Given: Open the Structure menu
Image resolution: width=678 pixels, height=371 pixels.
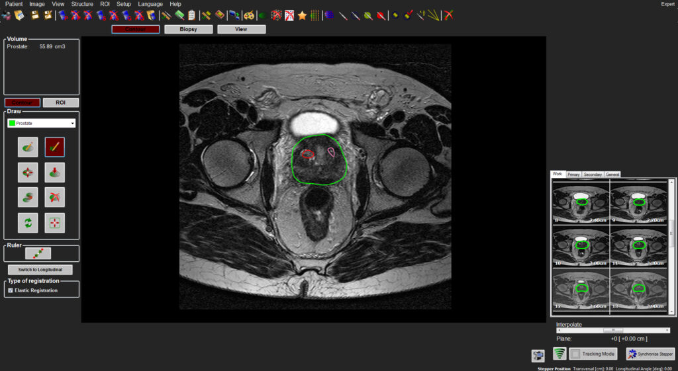Looking at the screenshot, I should [x=82, y=4].
